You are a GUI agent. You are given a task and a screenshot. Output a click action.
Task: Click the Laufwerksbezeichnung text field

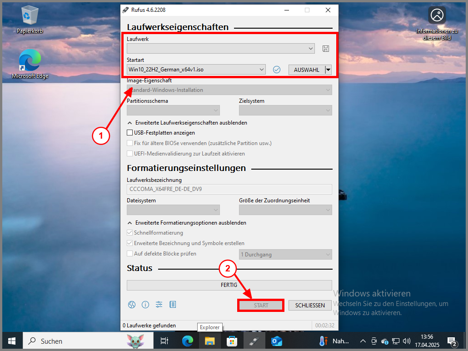[x=229, y=190]
